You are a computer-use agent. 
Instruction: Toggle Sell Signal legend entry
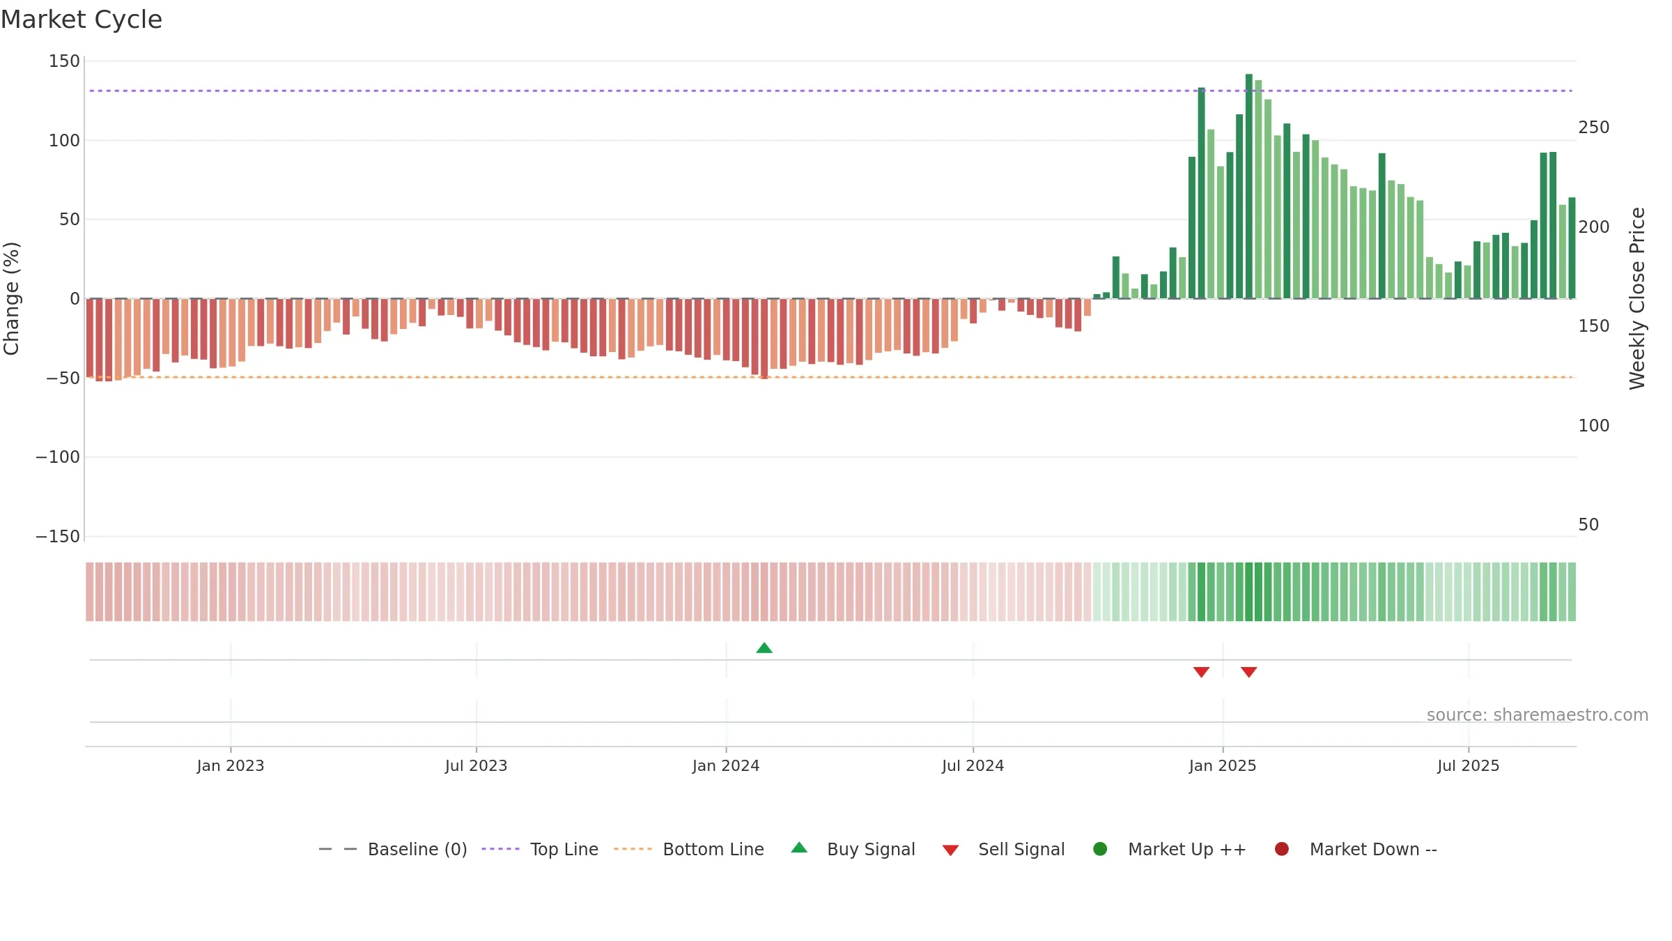(1003, 849)
